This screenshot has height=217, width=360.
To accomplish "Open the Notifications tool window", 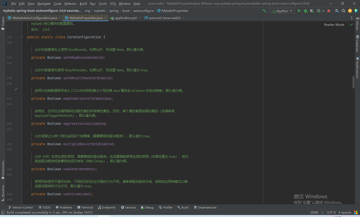I will click(x=357, y=68).
